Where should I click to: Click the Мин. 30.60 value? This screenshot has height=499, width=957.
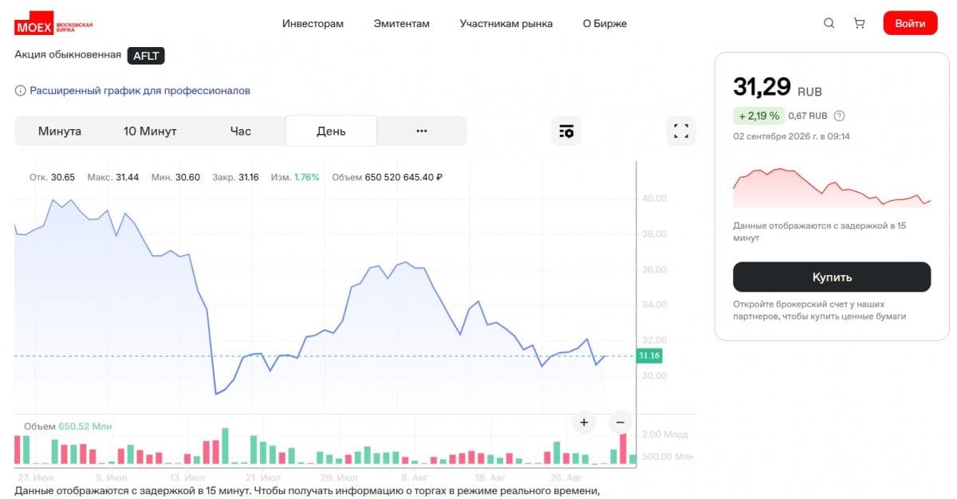(175, 177)
